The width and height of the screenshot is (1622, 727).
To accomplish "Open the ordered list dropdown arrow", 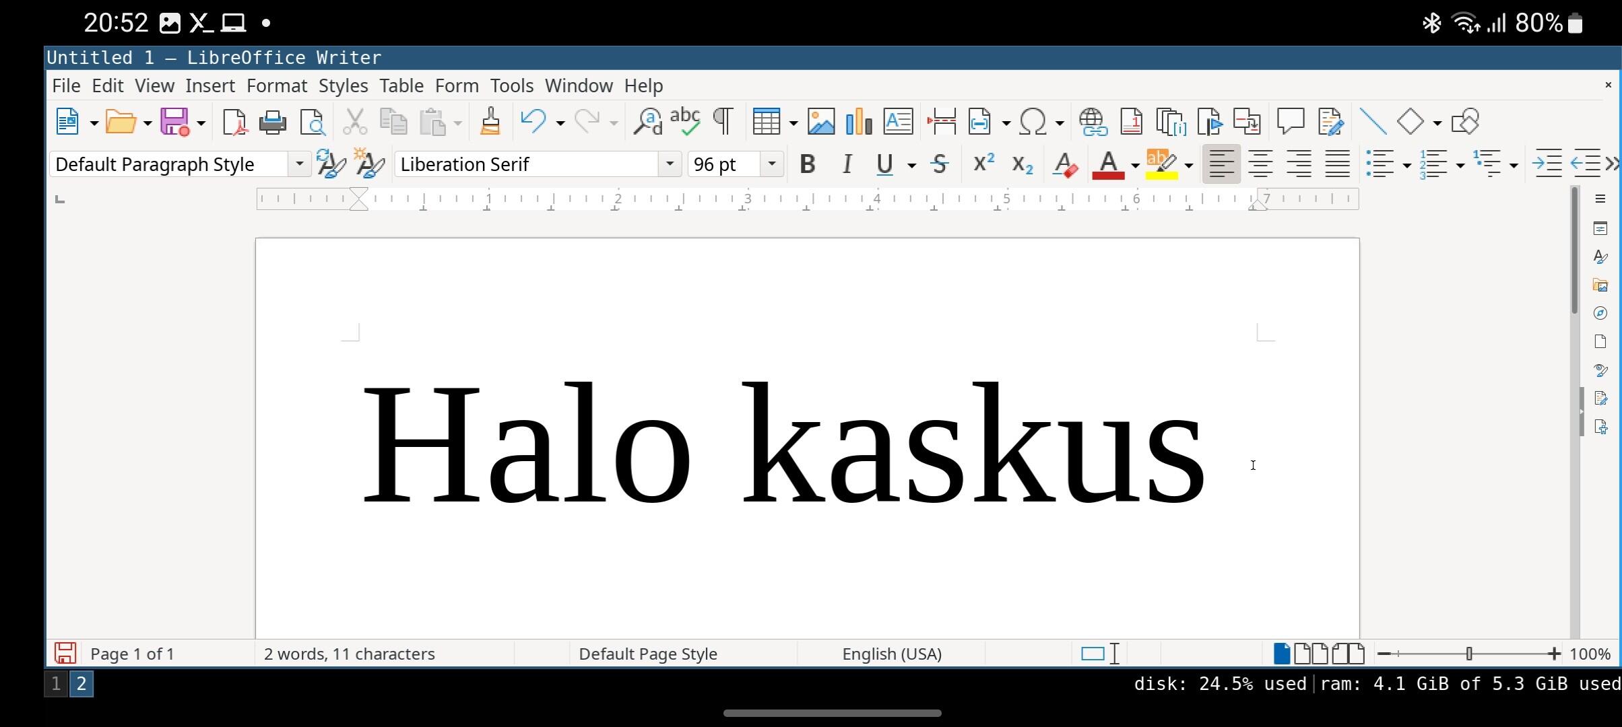I will [x=1460, y=166].
